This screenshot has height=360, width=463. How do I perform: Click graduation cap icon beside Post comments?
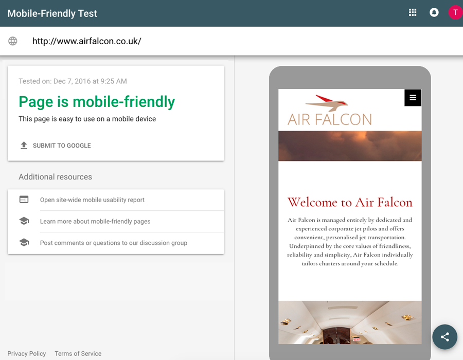[24, 242]
